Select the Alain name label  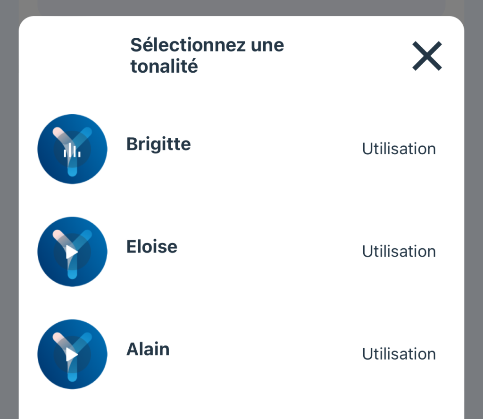[148, 349]
